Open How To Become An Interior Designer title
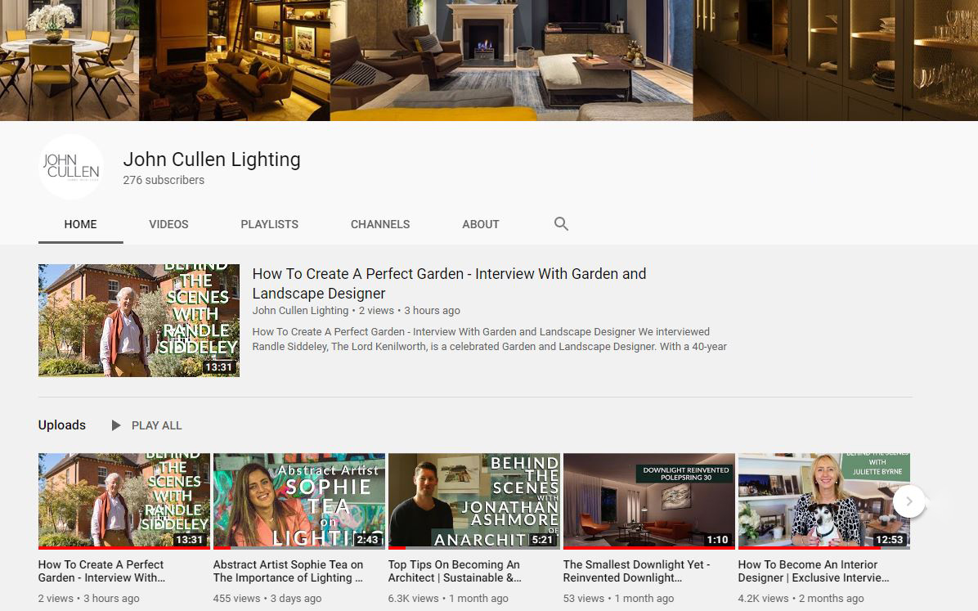The image size is (978, 611). pos(814,571)
